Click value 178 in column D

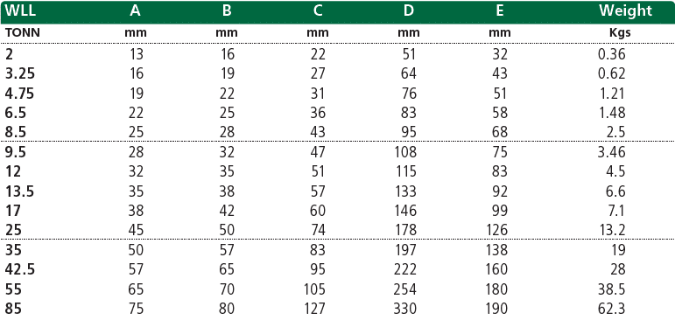(x=404, y=230)
